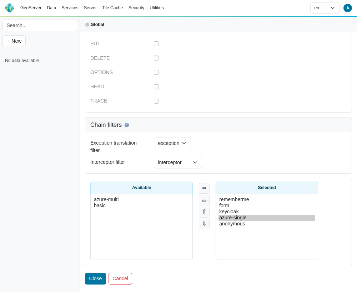Open the Tile Cache menu
Viewport: 357px width, 292px height.
tap(112, 8)
